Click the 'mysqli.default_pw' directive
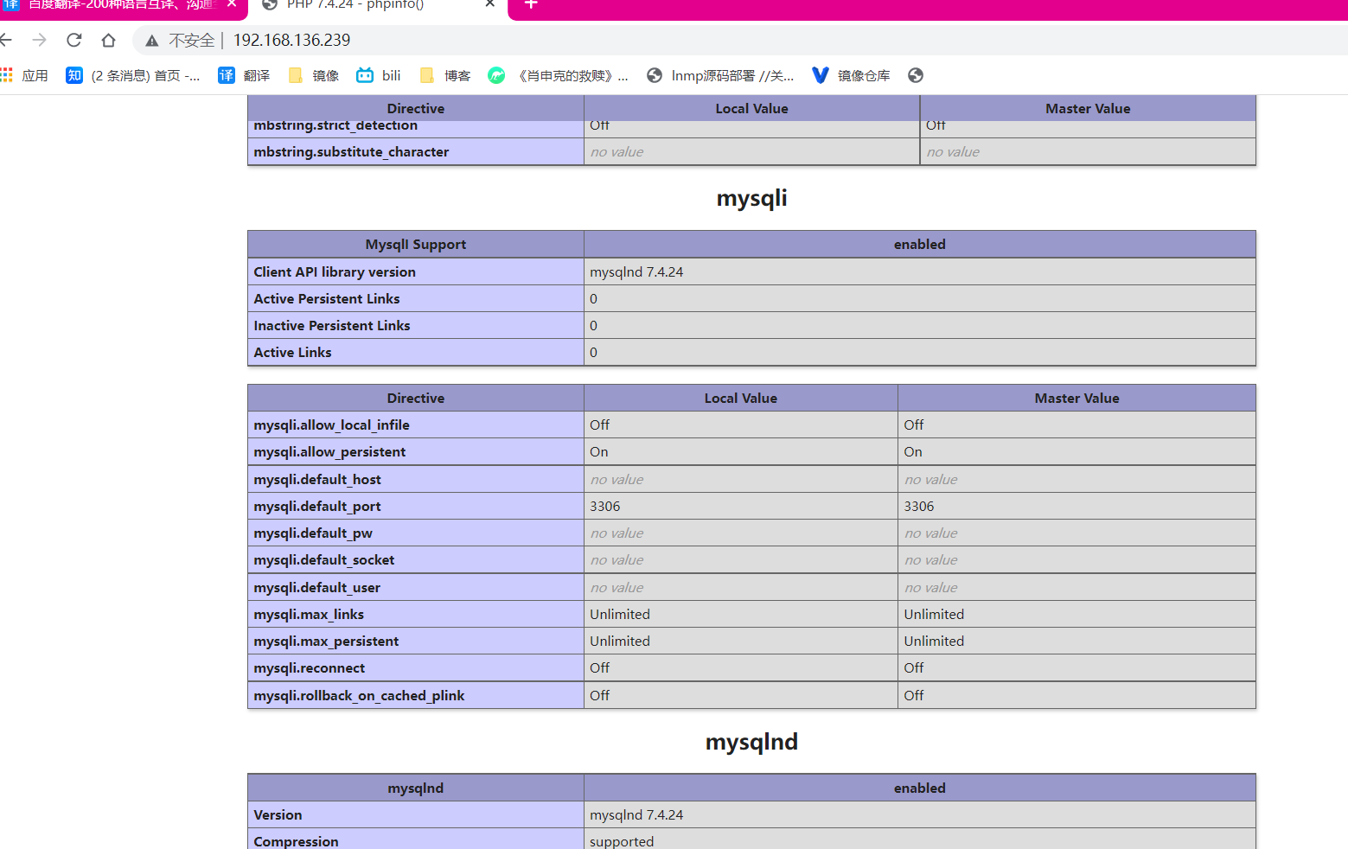The height and width of the screenshot is (849, 1348). click(313, 533)
